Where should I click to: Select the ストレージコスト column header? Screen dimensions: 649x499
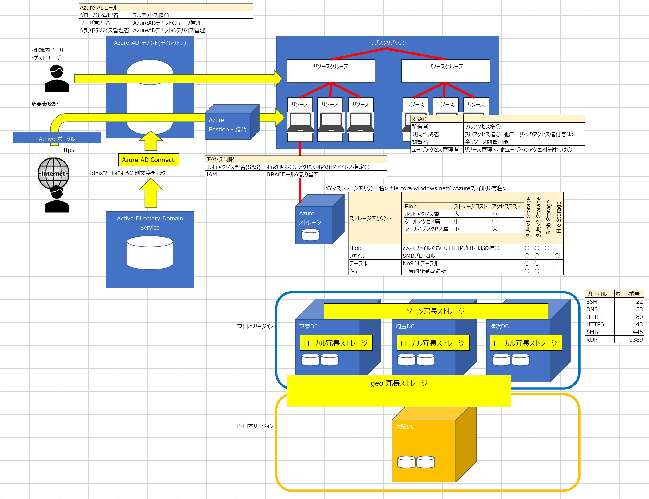tap(472, 206)
